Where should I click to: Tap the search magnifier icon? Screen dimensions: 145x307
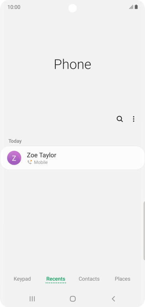[x=120, y=119]
